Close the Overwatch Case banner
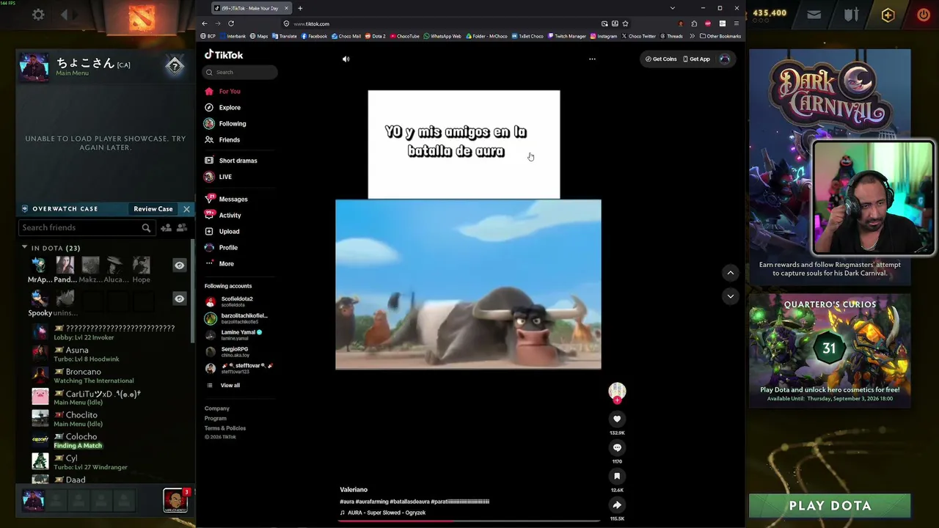Viewport: 939px width, 528px height. pos(186,209)
